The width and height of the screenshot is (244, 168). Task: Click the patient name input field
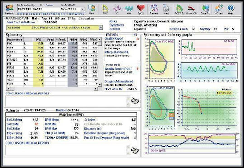(38, 9)
